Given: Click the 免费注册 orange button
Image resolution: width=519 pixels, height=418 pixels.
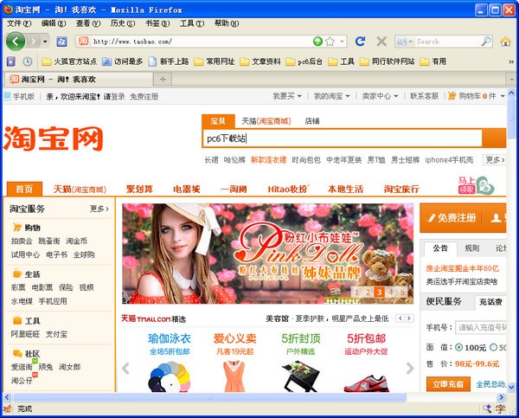Looking at the screenshot, I should [452, 217].
